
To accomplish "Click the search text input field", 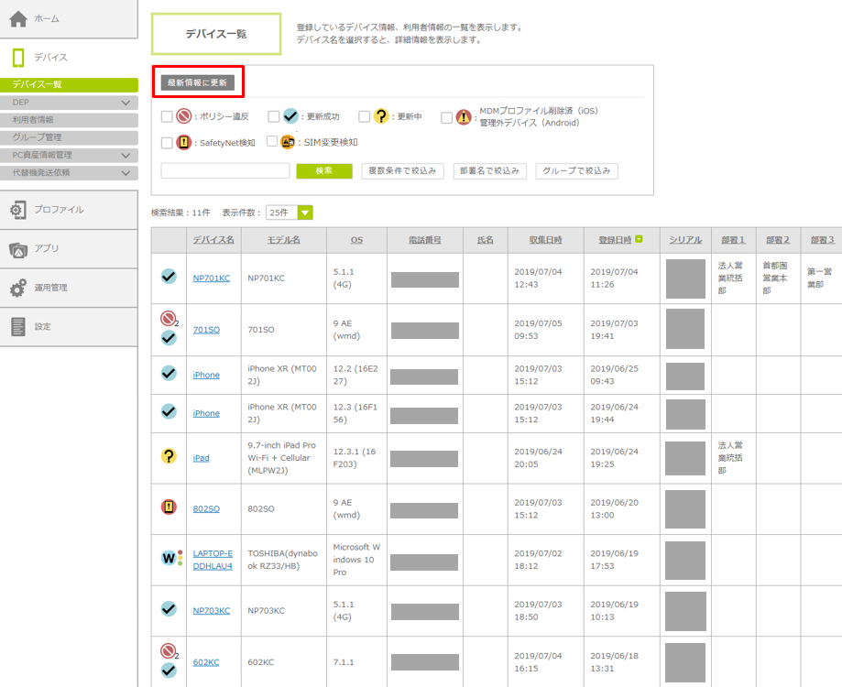I will pos(225,171).
